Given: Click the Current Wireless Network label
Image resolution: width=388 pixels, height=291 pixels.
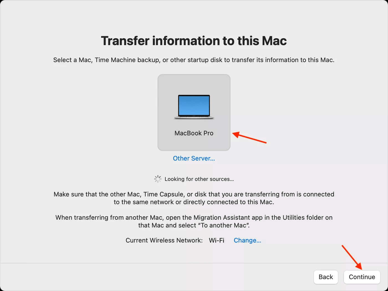Looking at the screenshot, I should pyautogui.click(x=164, y=240).
